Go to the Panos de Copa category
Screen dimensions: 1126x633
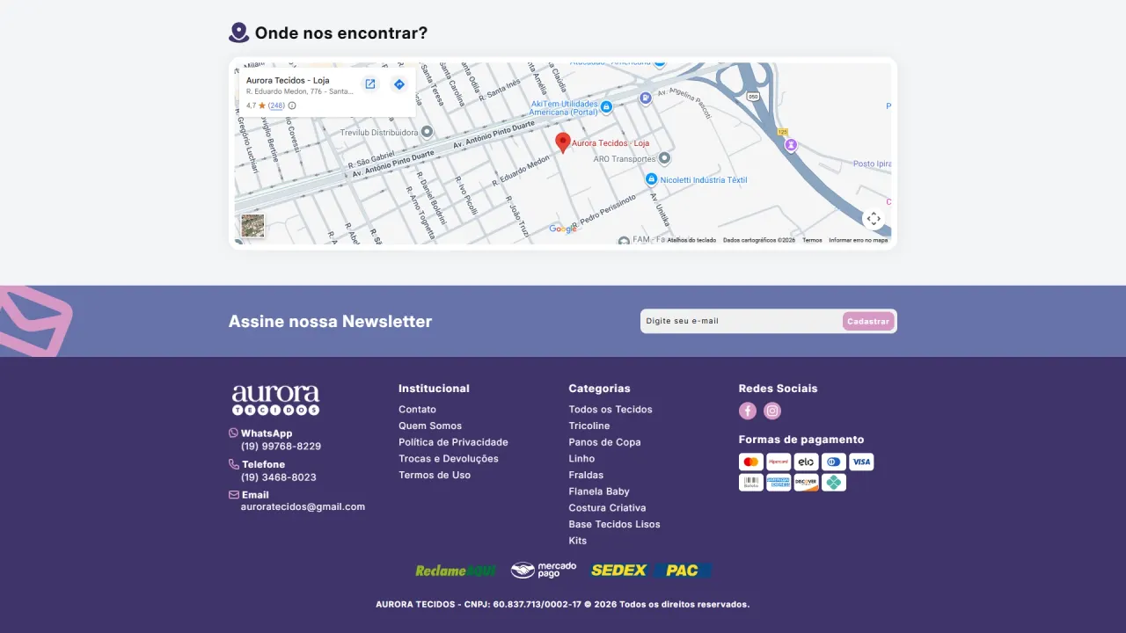[604, 442]
